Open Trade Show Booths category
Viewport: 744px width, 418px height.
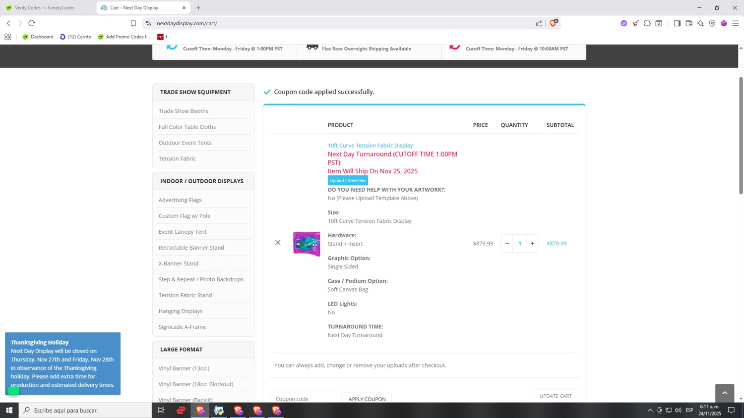[x=184, y=111]
